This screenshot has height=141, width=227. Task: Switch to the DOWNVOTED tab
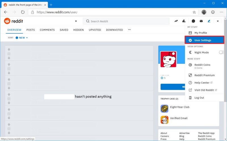(x=114, y=30)
